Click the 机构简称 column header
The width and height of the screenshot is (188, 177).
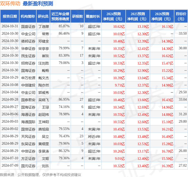tap(28, 16)
